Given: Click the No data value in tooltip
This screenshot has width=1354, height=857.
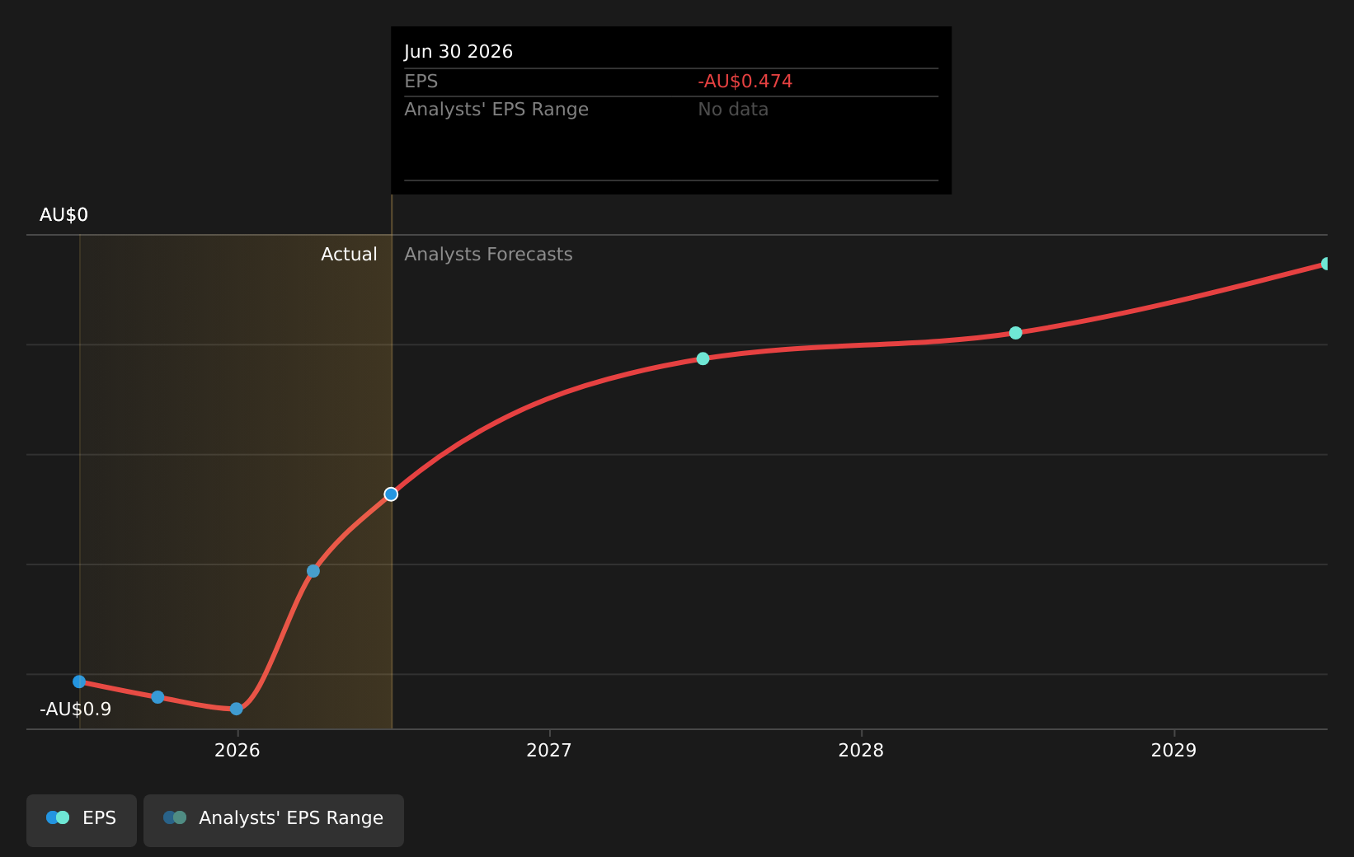Looking at the screenshot, I should tap(733, 110).
